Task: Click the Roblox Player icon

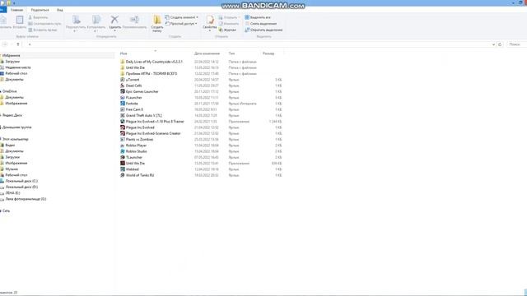Action: click(x=123, y=146)
